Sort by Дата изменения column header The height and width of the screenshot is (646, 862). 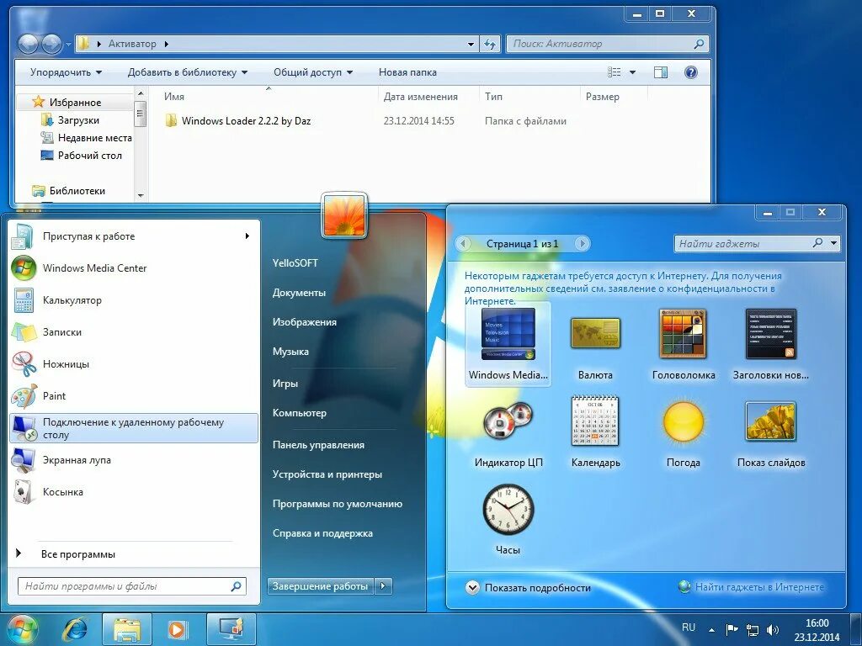click(x=421, y=97)
